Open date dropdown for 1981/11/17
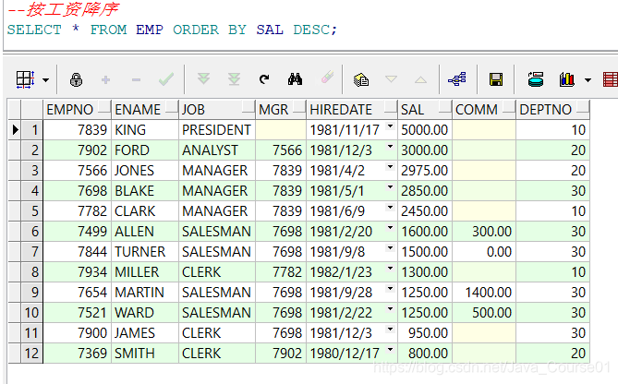618x384 pixels. pyautogui.click(x=390, y=126)
